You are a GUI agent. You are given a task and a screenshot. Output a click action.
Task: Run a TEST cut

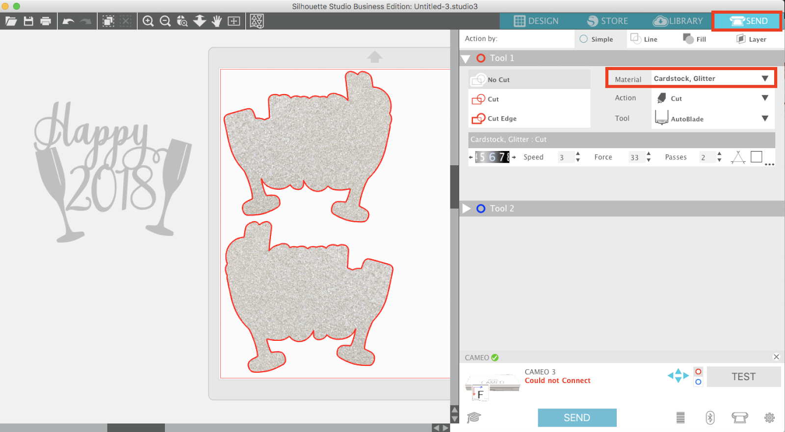point(744,377)
